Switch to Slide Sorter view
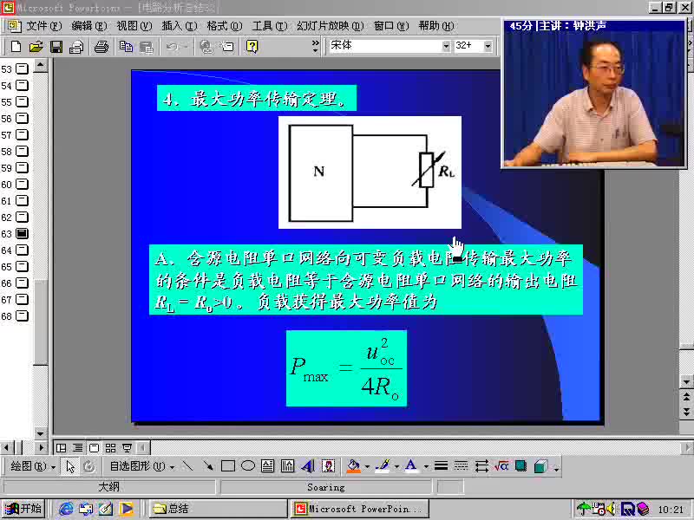694x520 pixels. pyautogui.click(x=110, y=448)
